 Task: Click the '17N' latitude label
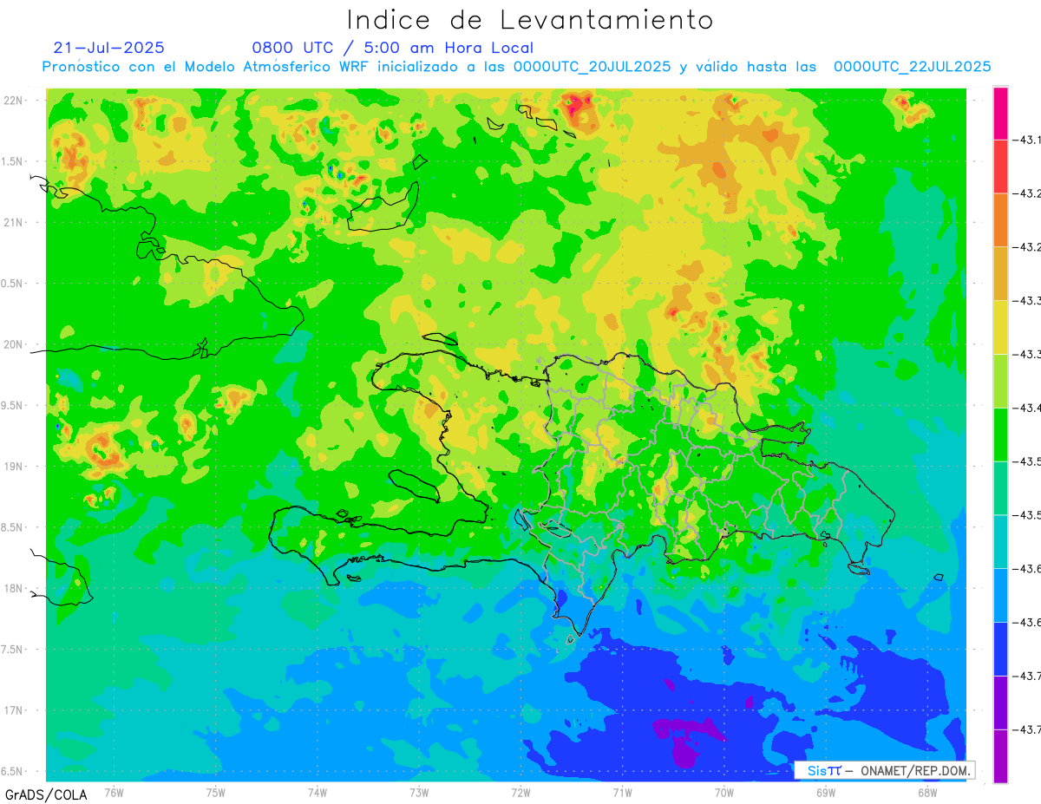click(x=13, y=710)
